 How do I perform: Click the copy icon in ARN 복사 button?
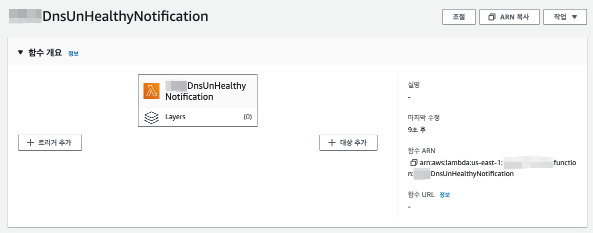[x=492, y=17]
